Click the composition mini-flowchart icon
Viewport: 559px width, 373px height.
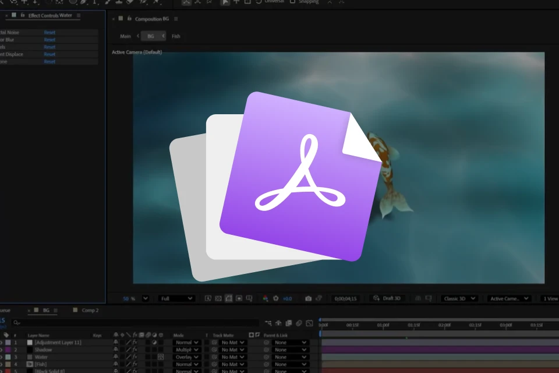click(268, 323)
